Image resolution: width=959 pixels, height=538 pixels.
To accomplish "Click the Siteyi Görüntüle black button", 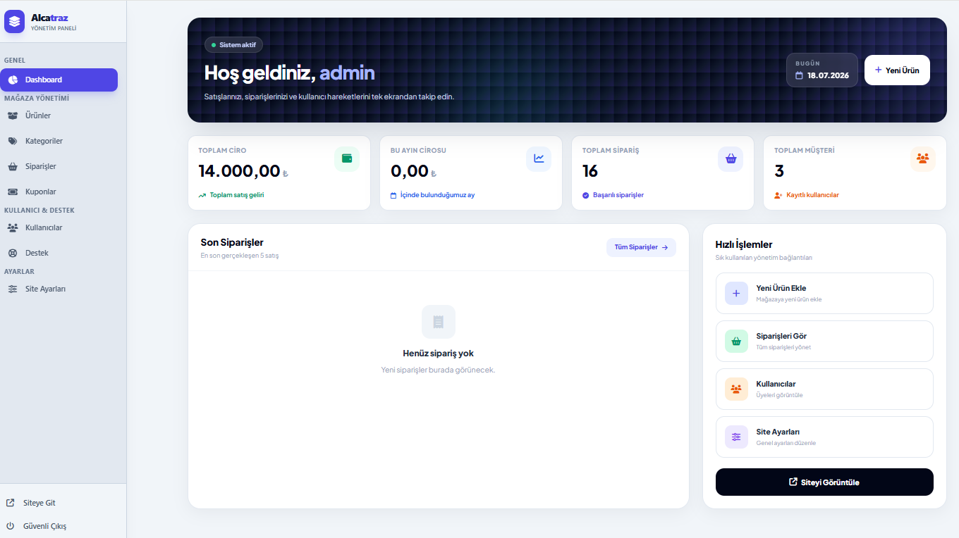I will point(824,482).
